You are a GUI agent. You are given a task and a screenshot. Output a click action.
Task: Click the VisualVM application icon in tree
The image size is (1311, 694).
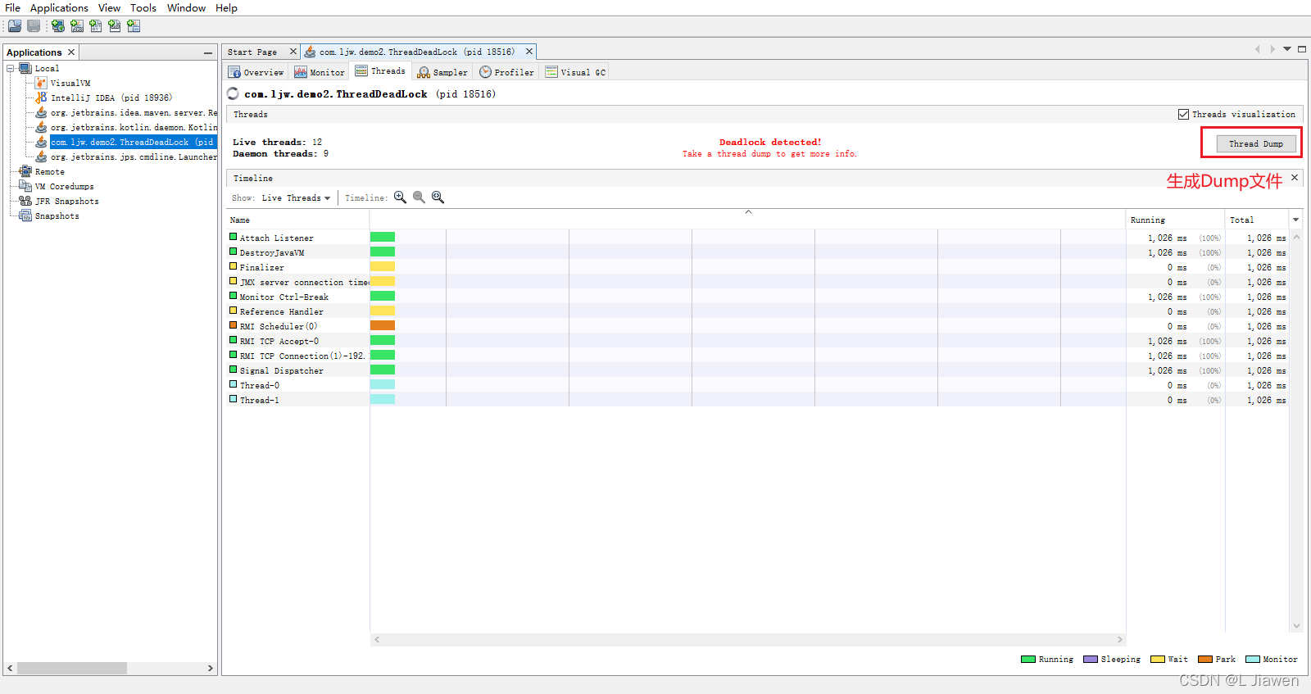41,84
